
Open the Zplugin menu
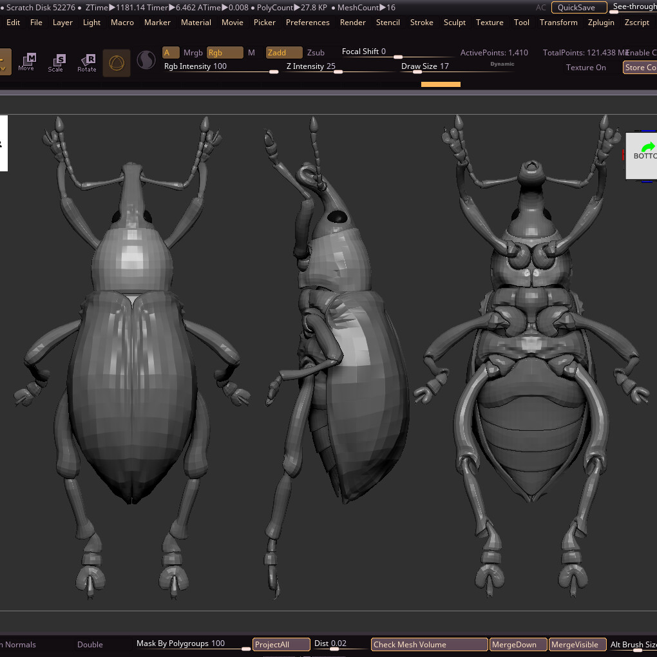[x=601, y=23]
